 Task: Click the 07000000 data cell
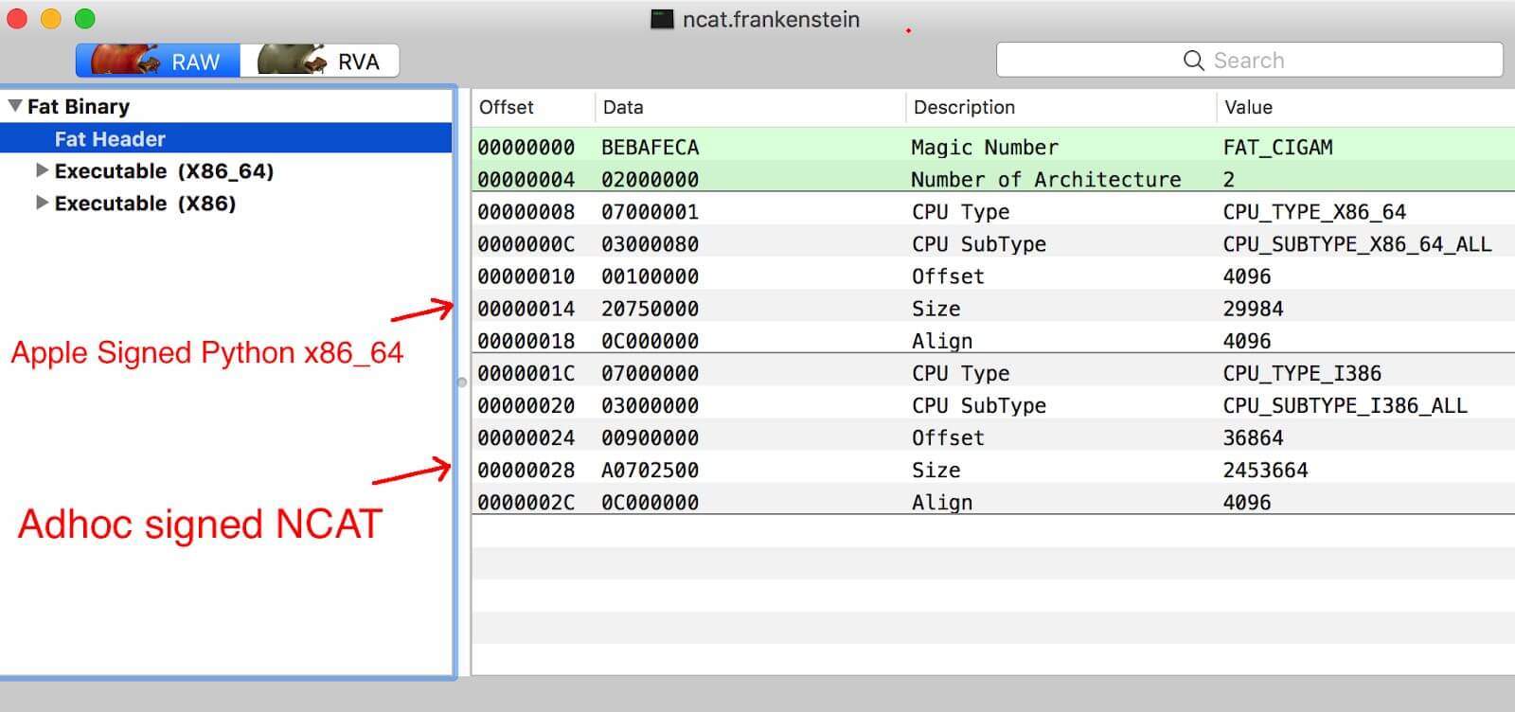650,373
